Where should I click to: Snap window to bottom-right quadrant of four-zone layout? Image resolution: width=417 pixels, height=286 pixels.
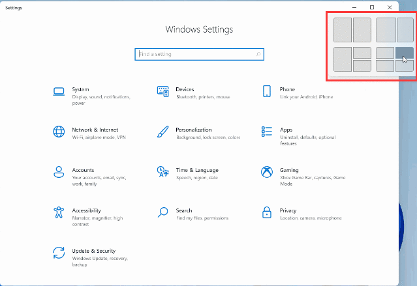pyautogui.click(x=405, y=66)
